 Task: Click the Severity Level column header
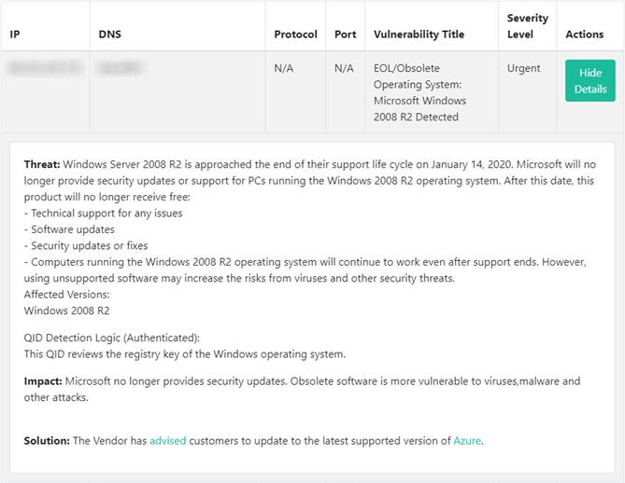coord(526,26)
